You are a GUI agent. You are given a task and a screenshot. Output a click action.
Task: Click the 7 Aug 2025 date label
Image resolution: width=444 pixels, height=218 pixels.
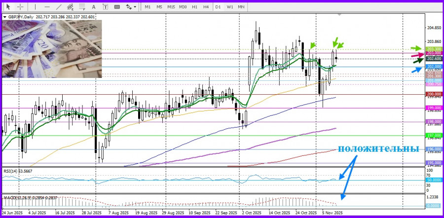[118, 213]
